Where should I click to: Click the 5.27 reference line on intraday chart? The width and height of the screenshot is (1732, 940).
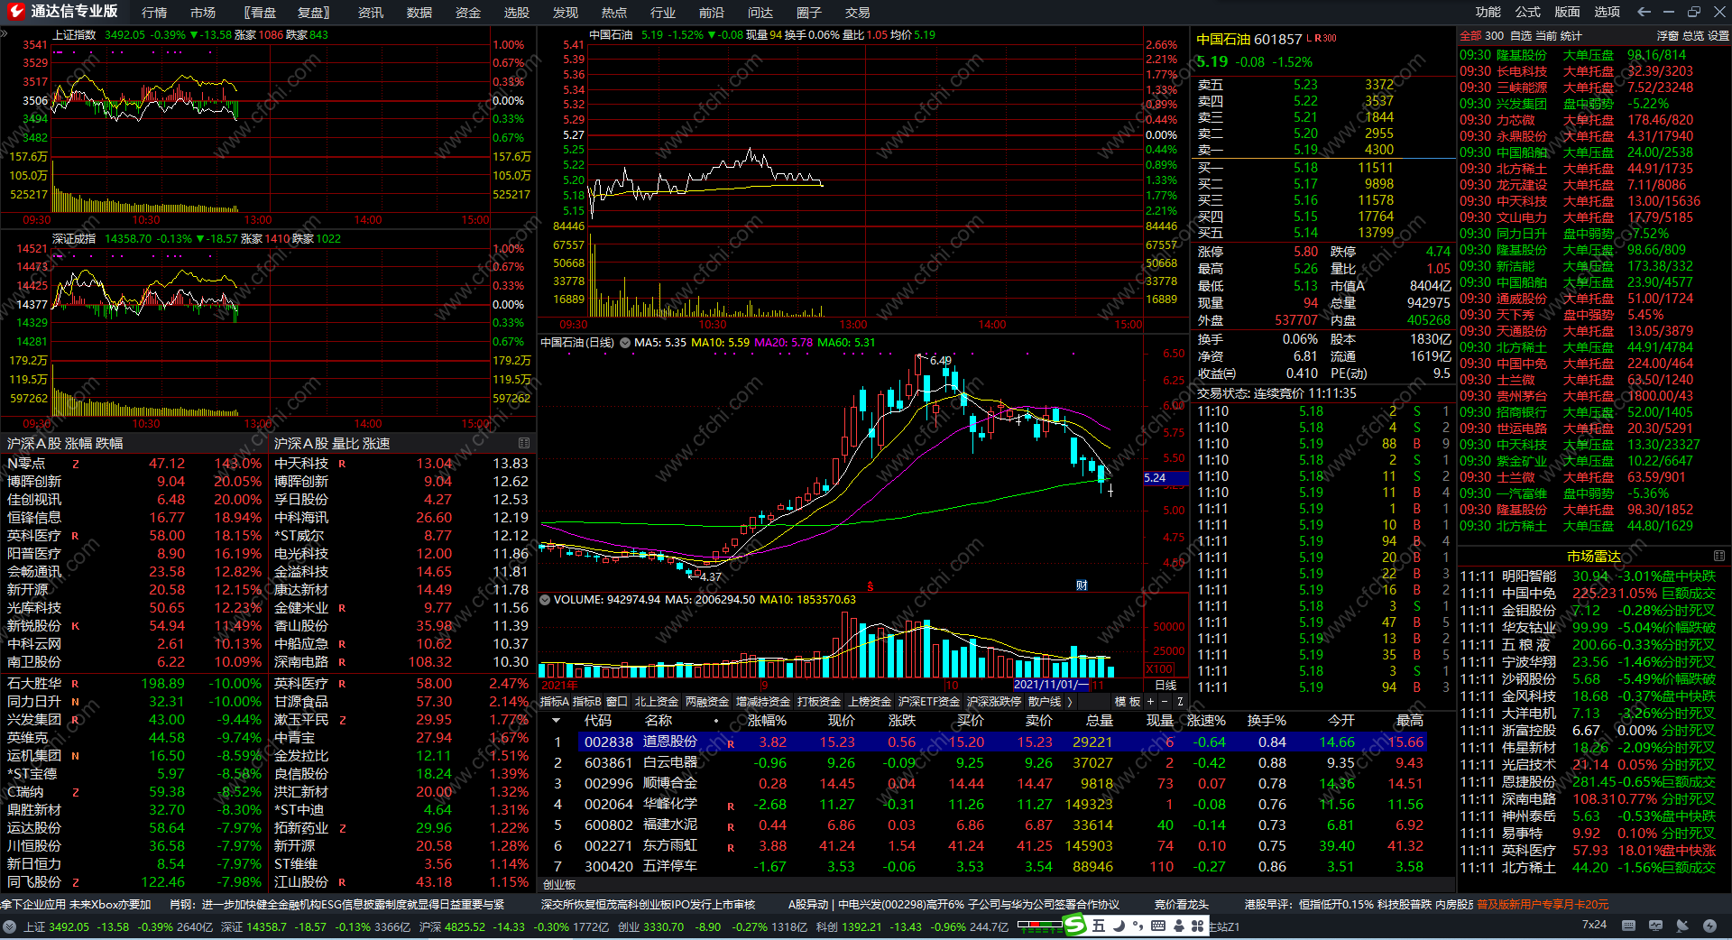point(574,134)
